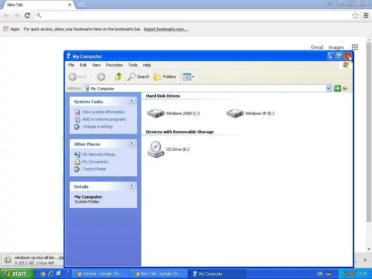Screen dimensions: 372x279
Task: Select the CD Drive (D:) icon
Action: click(156, 149)
